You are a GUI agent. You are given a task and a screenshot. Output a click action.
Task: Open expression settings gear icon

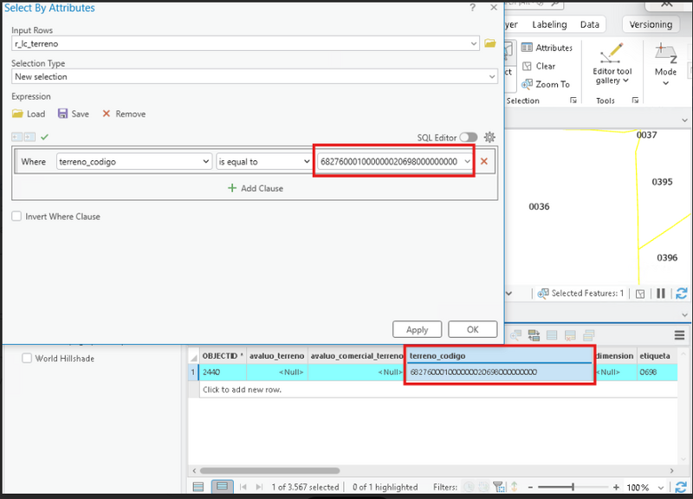(x=489, y=137)
